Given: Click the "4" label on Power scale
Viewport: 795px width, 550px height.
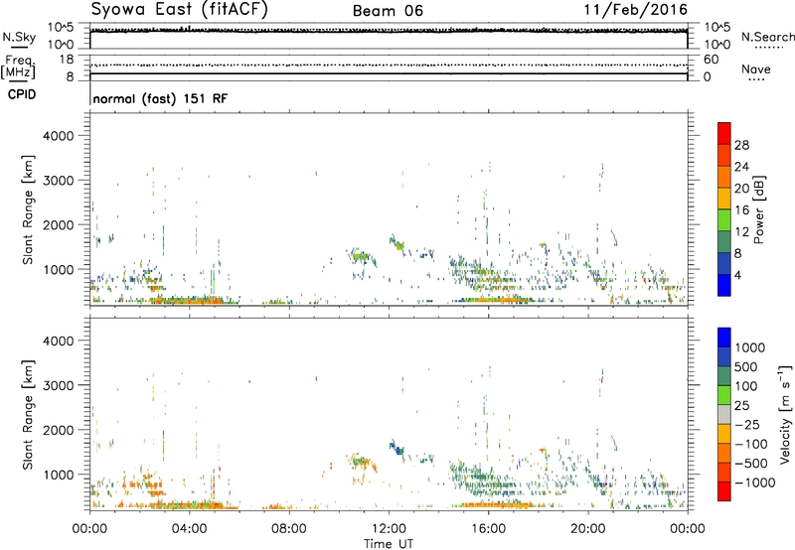Looking at the screenshot, I should (x=737, y=275).
